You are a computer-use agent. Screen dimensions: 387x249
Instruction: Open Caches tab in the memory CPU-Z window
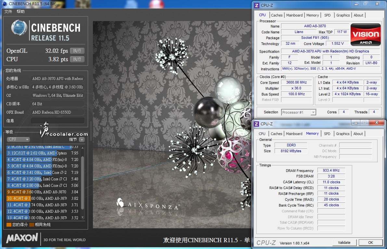coord(277,134)
